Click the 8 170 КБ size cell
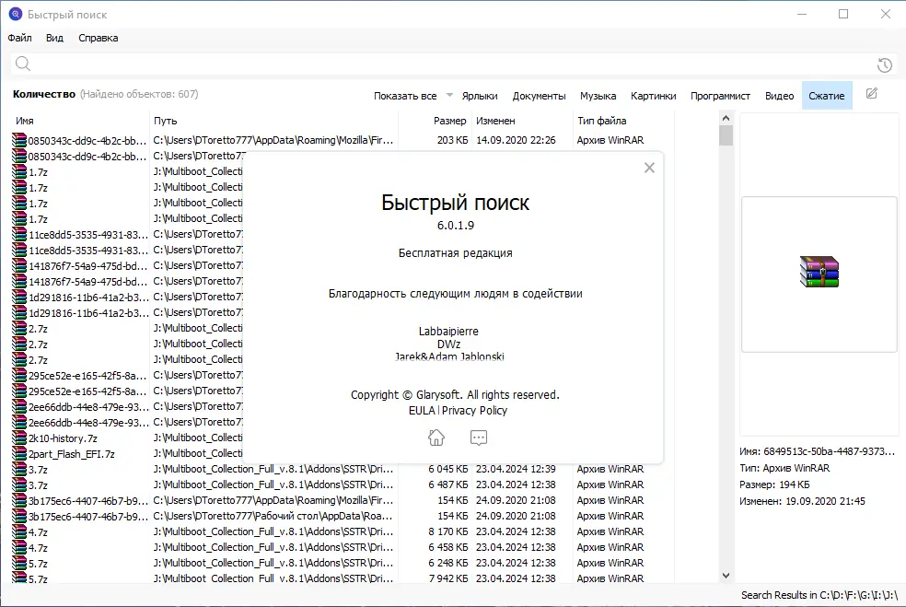Image resolution: width=906 pixels, height=607 pixels. [448, 531]
